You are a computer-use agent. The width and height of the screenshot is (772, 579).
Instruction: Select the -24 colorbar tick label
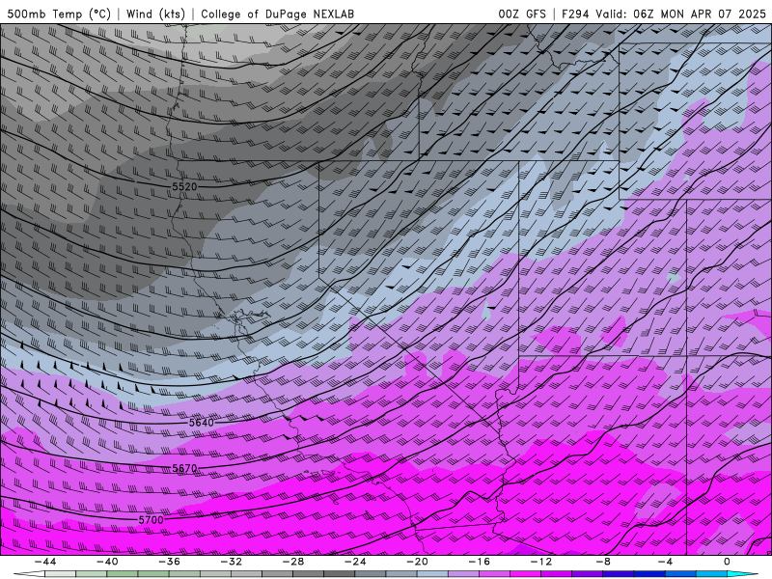(x=355, y=562)
